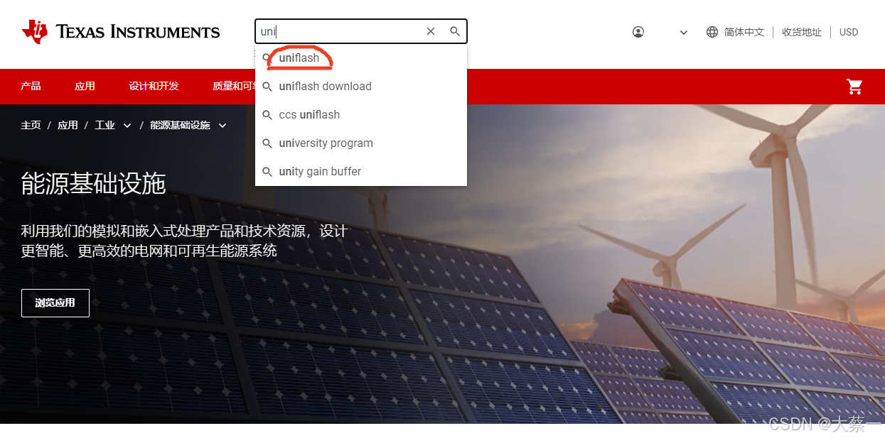885x438 pixels.
Task: Click the Texas Instruments logo
Action: tap(119, 31)
